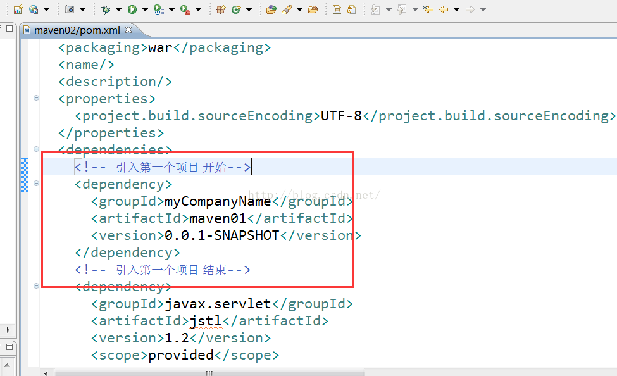
Task: Collapse the properties element fold marker
Action: click(36, 97)
